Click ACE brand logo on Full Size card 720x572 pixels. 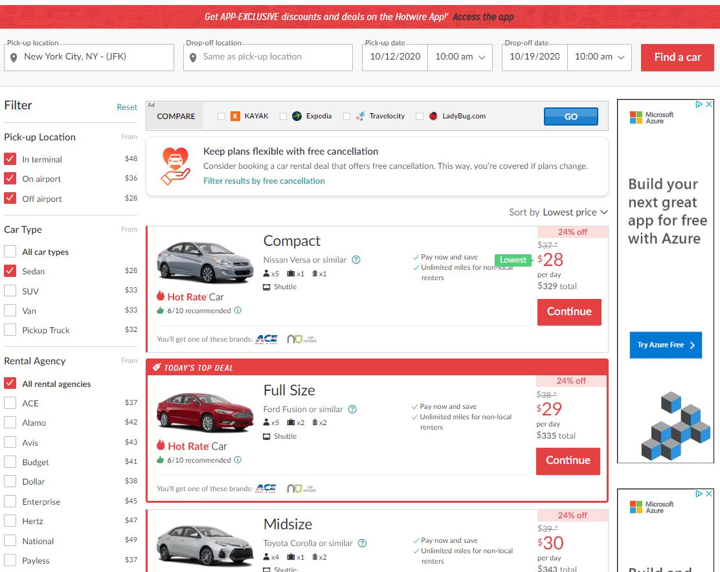point(266,489)
